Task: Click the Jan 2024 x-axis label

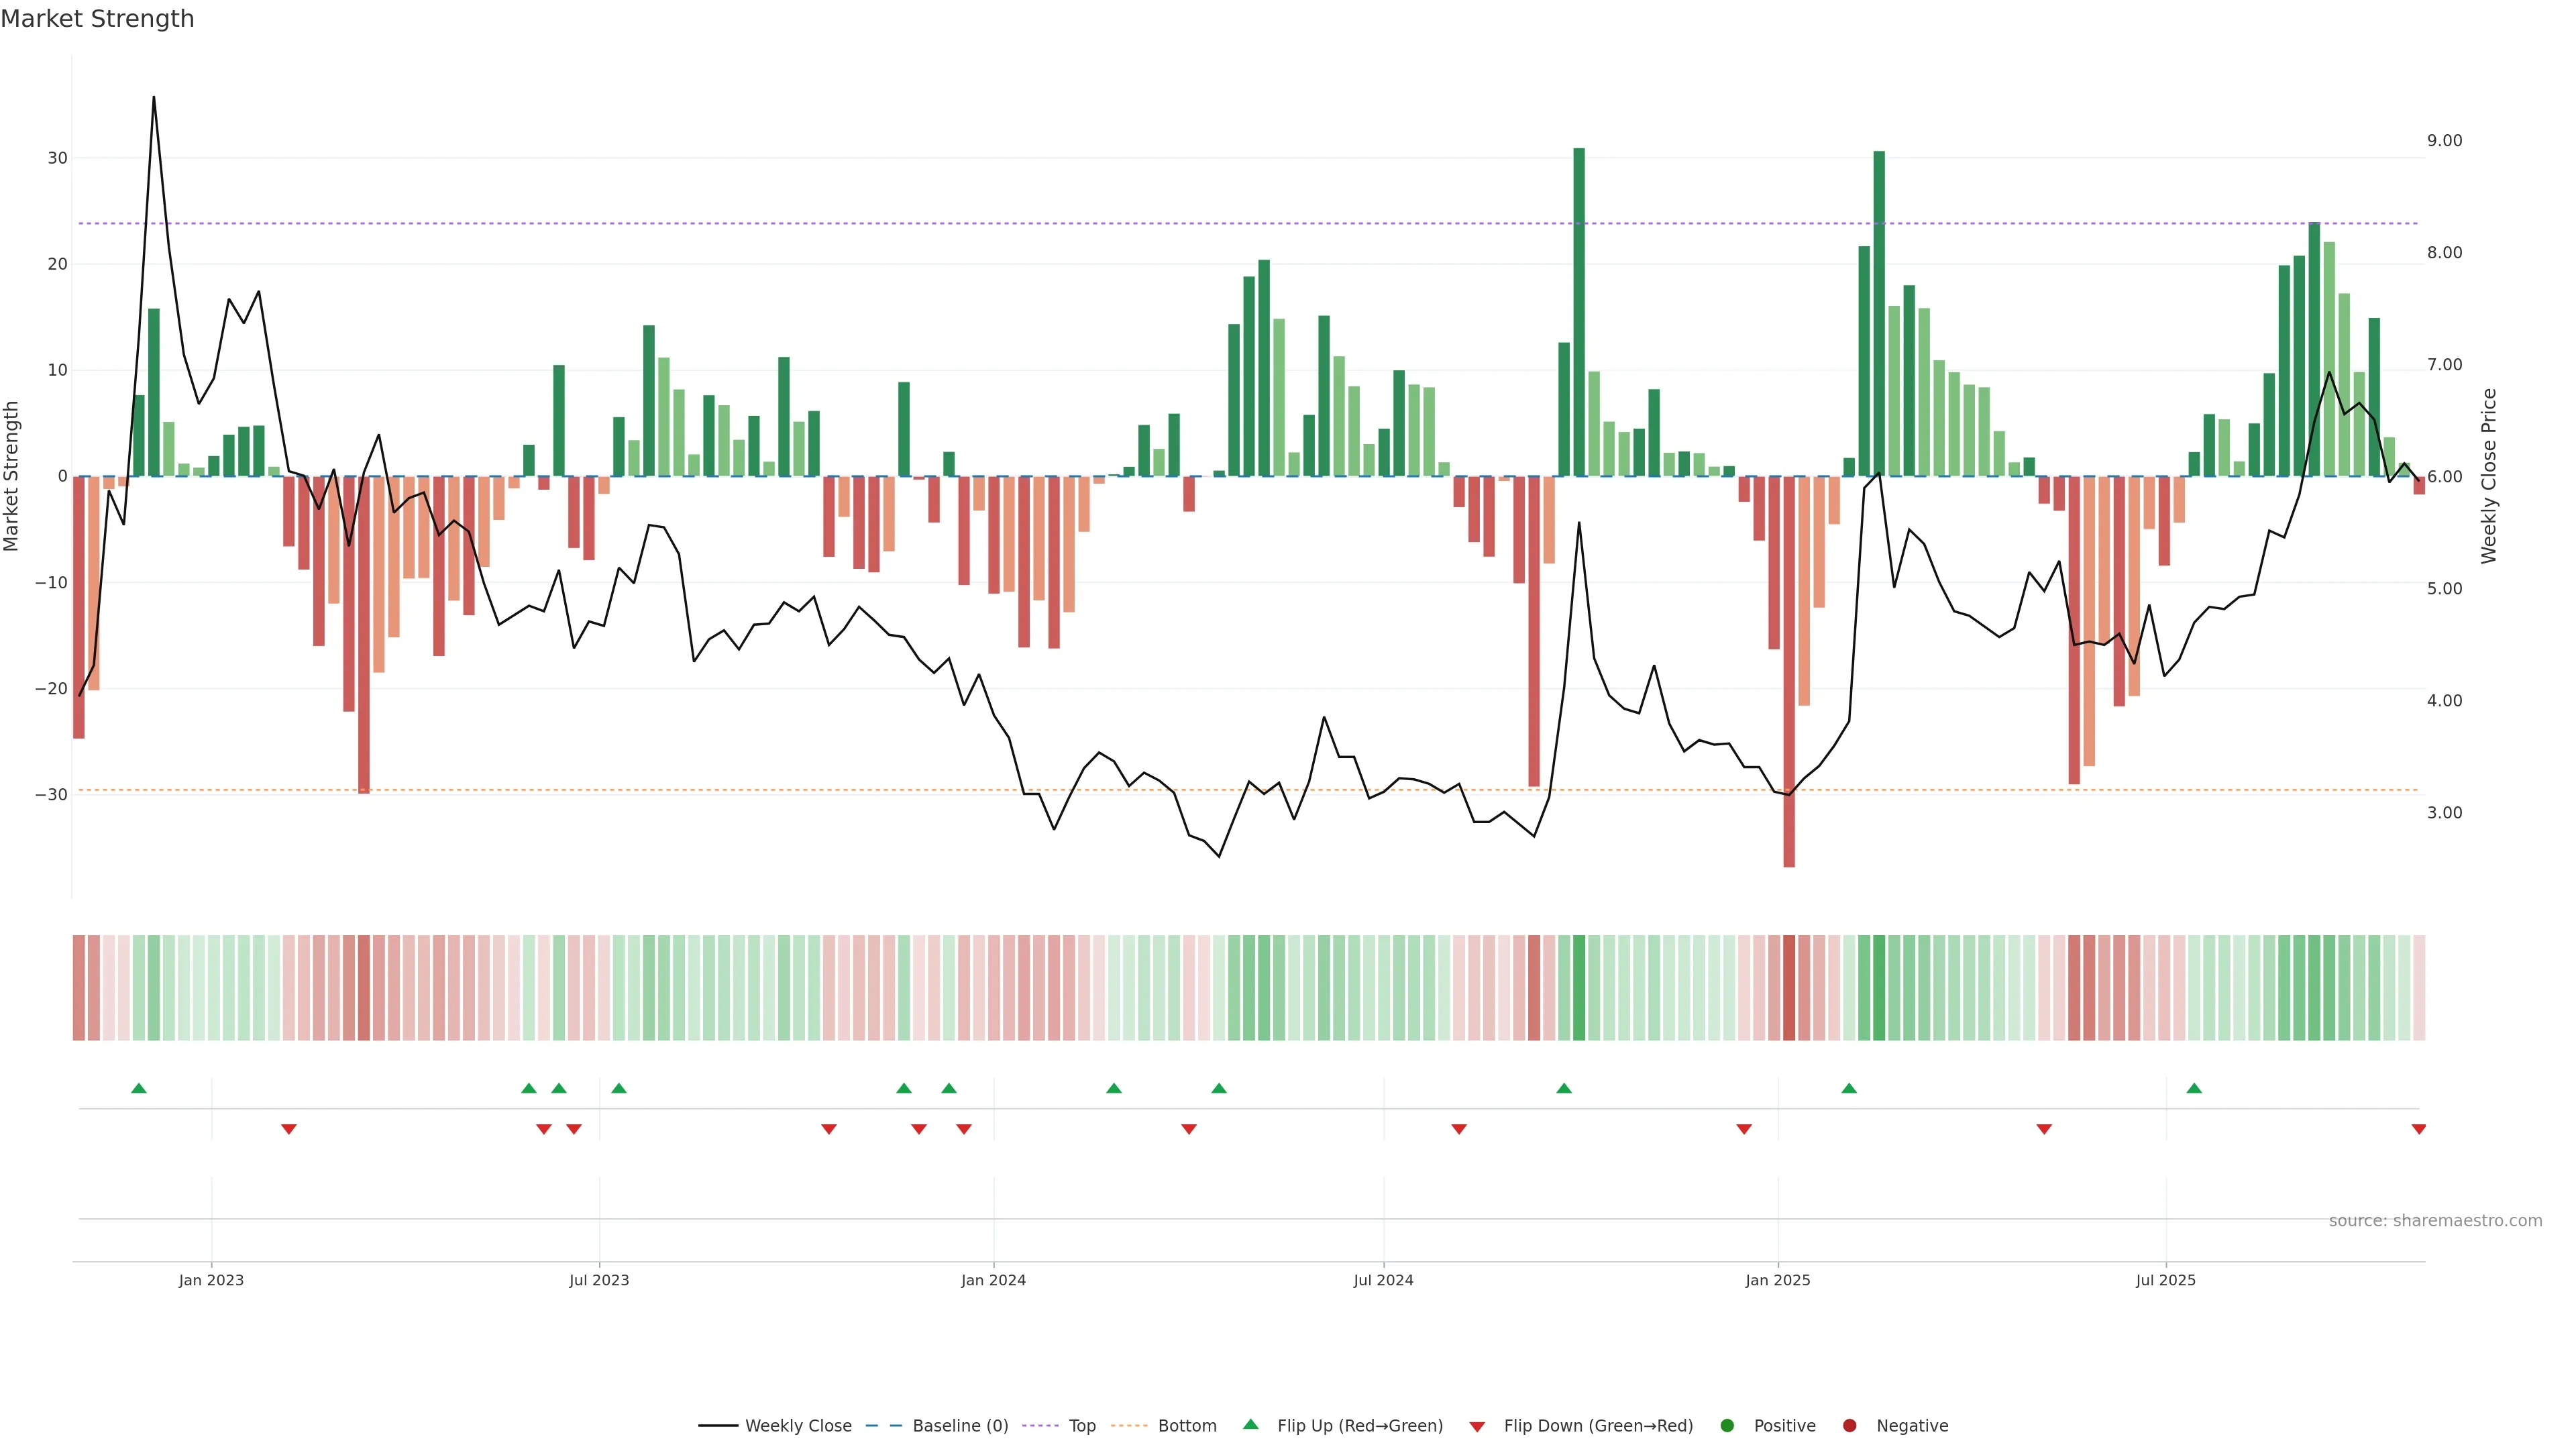Action: click(993, 1280)
